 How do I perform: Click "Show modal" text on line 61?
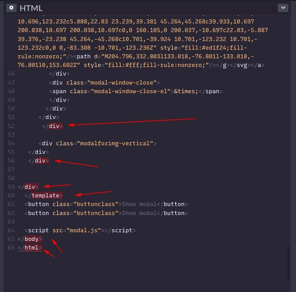[x=139, y=204]
